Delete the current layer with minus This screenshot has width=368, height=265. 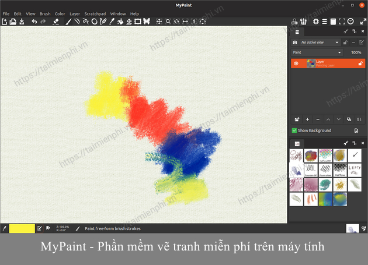coord(318,119)
